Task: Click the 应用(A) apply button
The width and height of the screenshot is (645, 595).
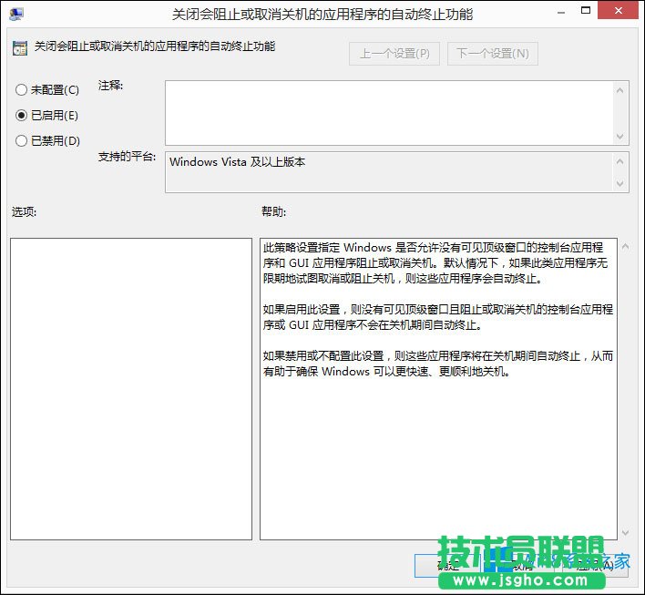Action: pos(597,565)
